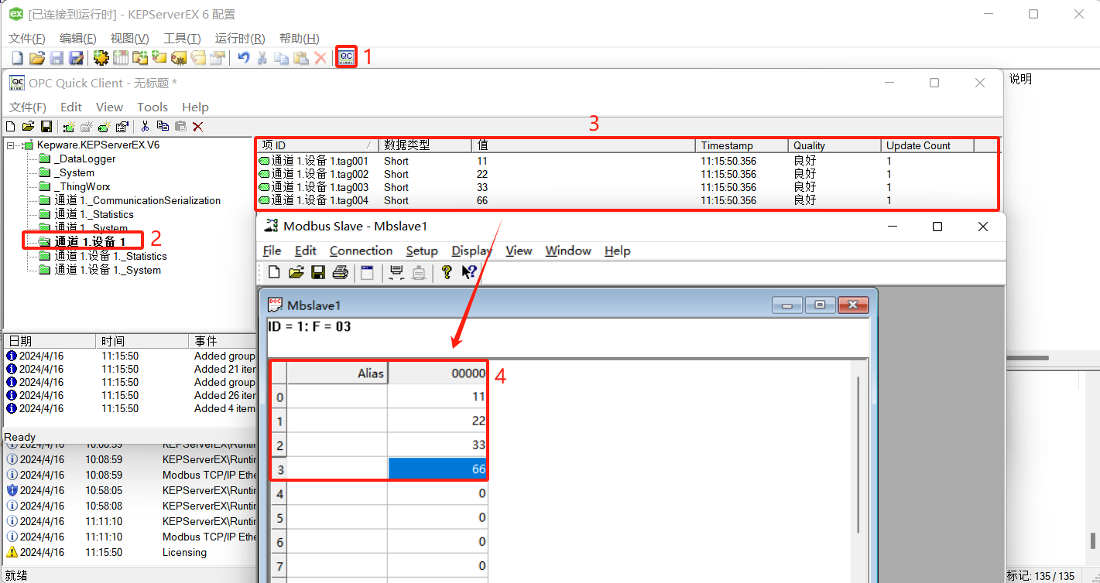Open 视图(V) menu in KEPServerEX

[x=129, y=39]
